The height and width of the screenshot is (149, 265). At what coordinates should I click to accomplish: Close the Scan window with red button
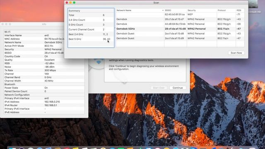click(x=67, y=2)
